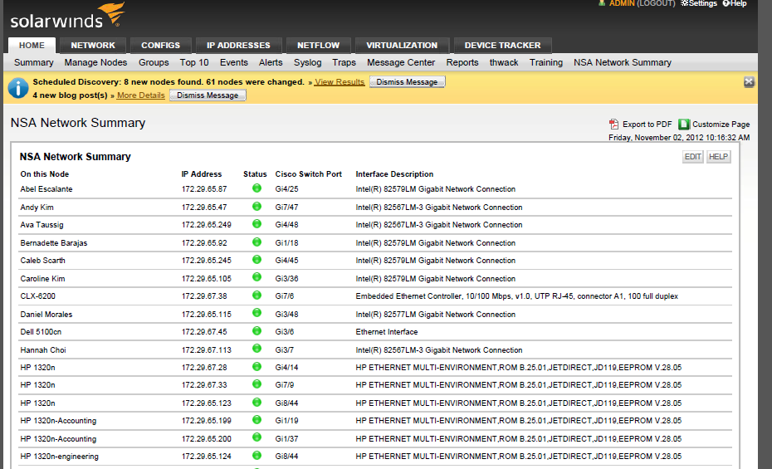The width and height of the screenshot is (772, 469).
Task: Click the Customize Page green icon
Action: [684, 124]
